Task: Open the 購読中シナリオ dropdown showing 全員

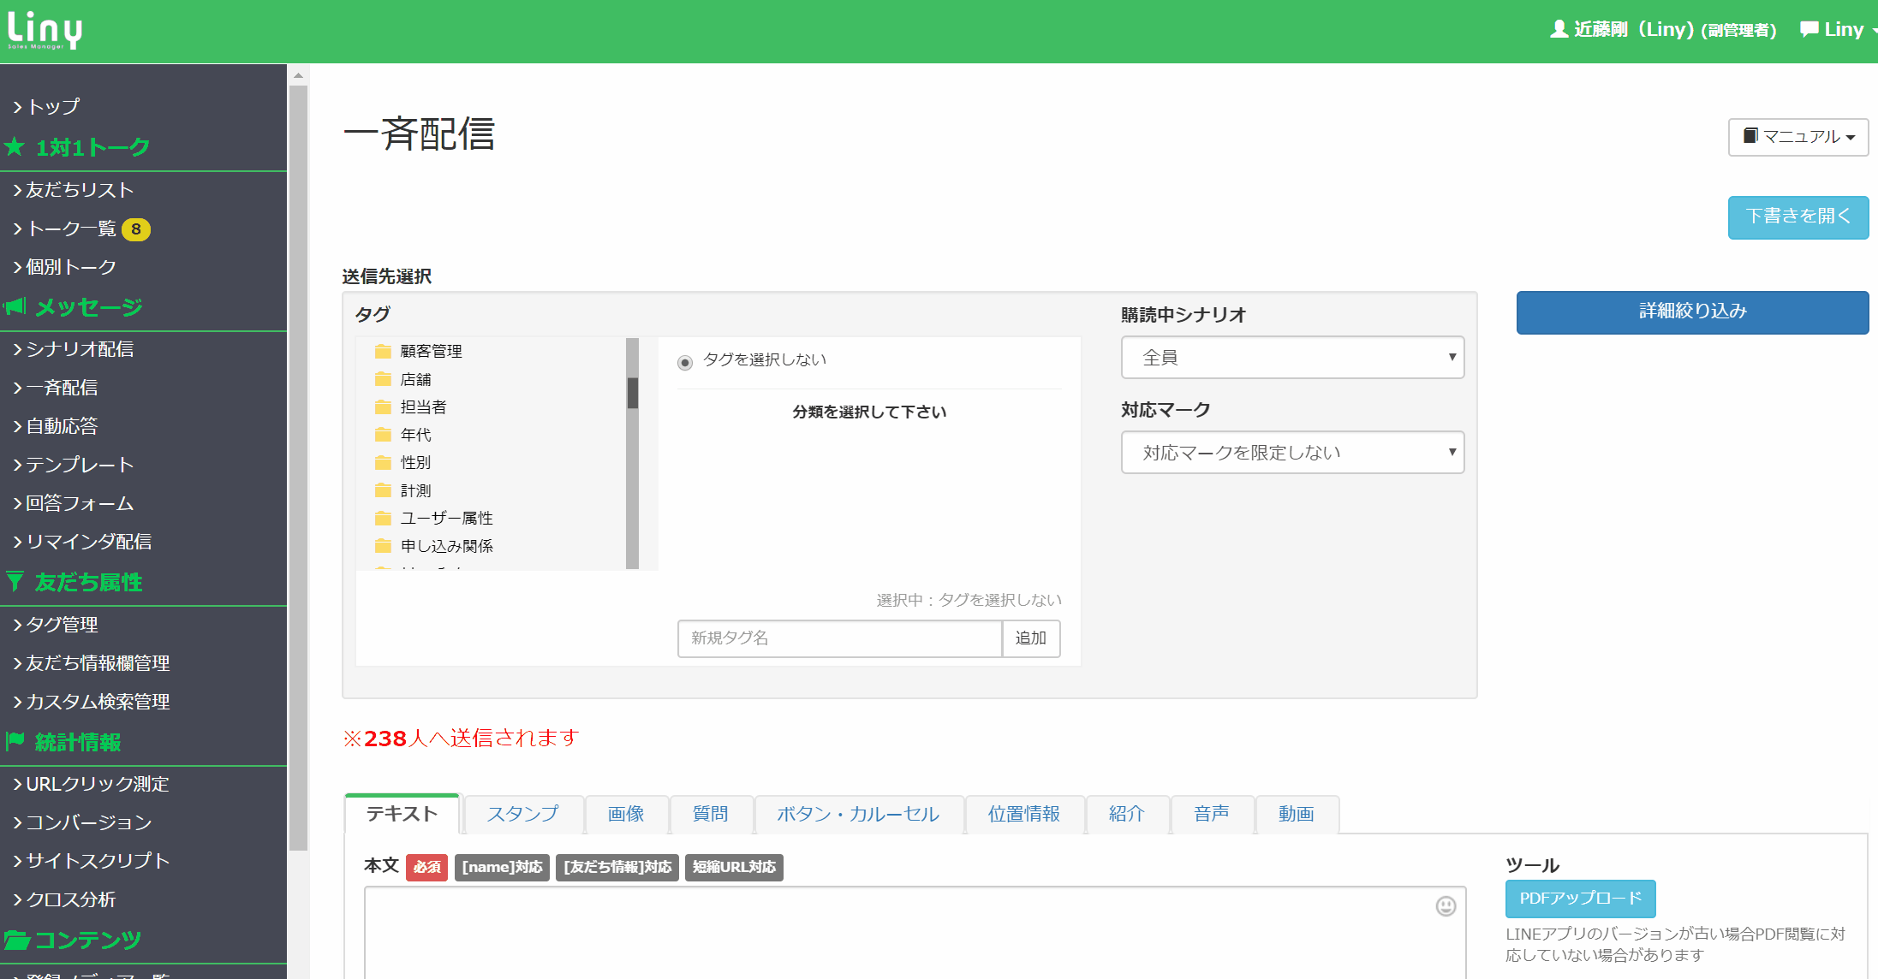Action: pyautogui.click(x=1292, y=358)
